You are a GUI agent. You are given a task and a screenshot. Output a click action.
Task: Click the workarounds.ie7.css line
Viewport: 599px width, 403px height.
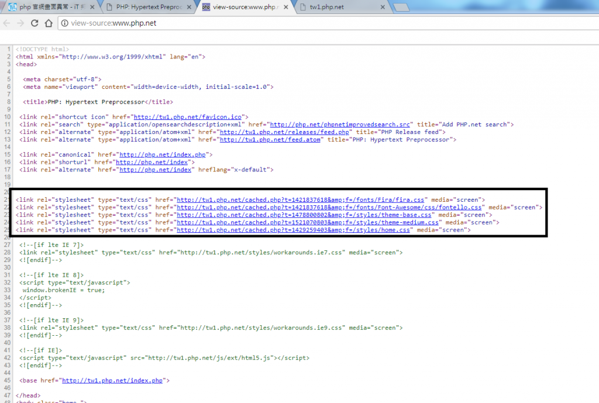[211, 253]
